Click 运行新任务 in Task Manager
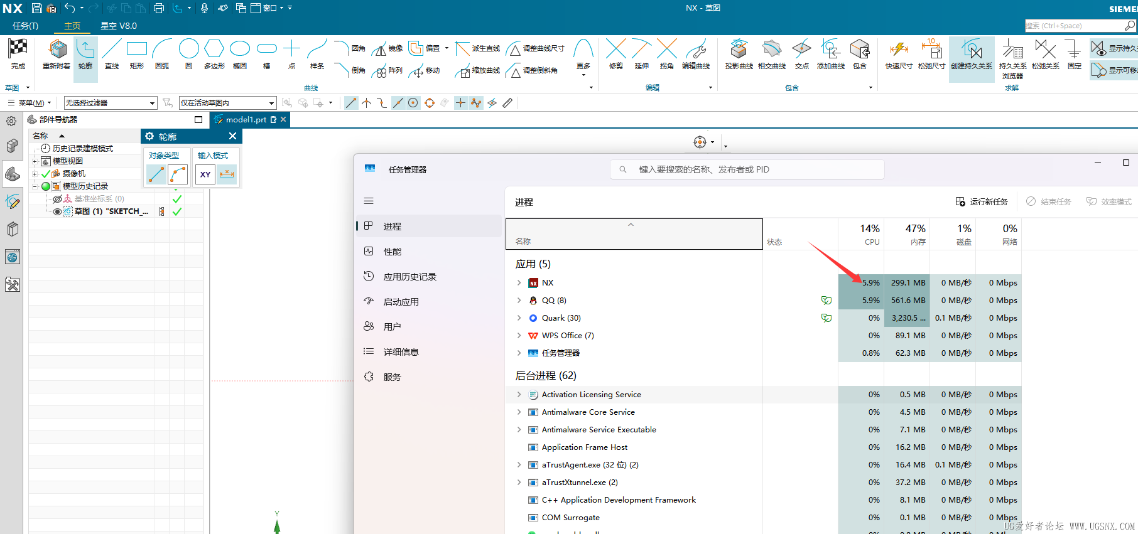 pos(982,201)
